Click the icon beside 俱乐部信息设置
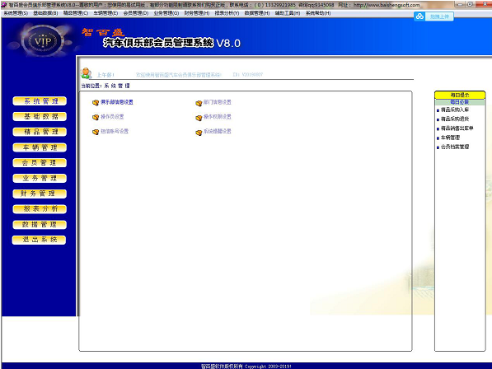Image resolution: width=492 pixels, height=369 pixels. pos(96,102)
